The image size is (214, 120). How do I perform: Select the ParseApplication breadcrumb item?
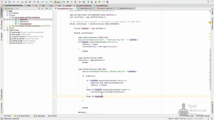[x=101, y=5]
